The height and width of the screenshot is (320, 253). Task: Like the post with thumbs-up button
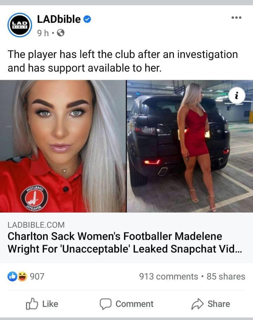(x=42, y=304)
